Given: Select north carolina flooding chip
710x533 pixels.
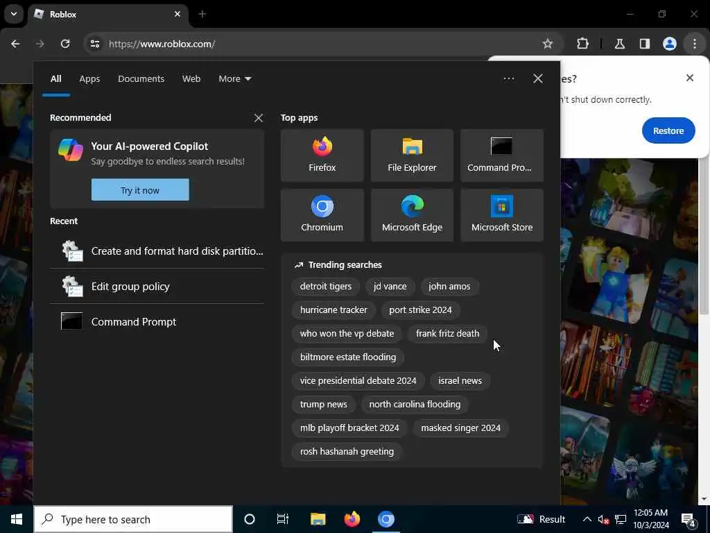Looking at the screenshot, I should (415, 405).
